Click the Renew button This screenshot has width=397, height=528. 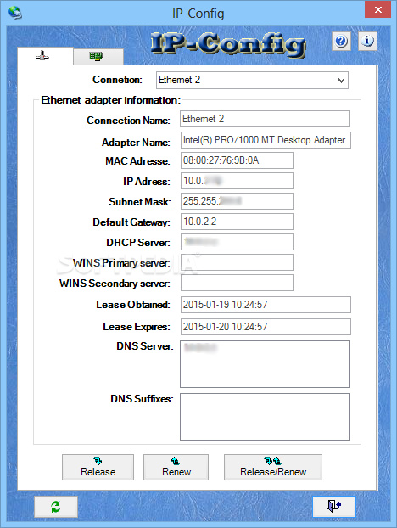tap(176, 468)
